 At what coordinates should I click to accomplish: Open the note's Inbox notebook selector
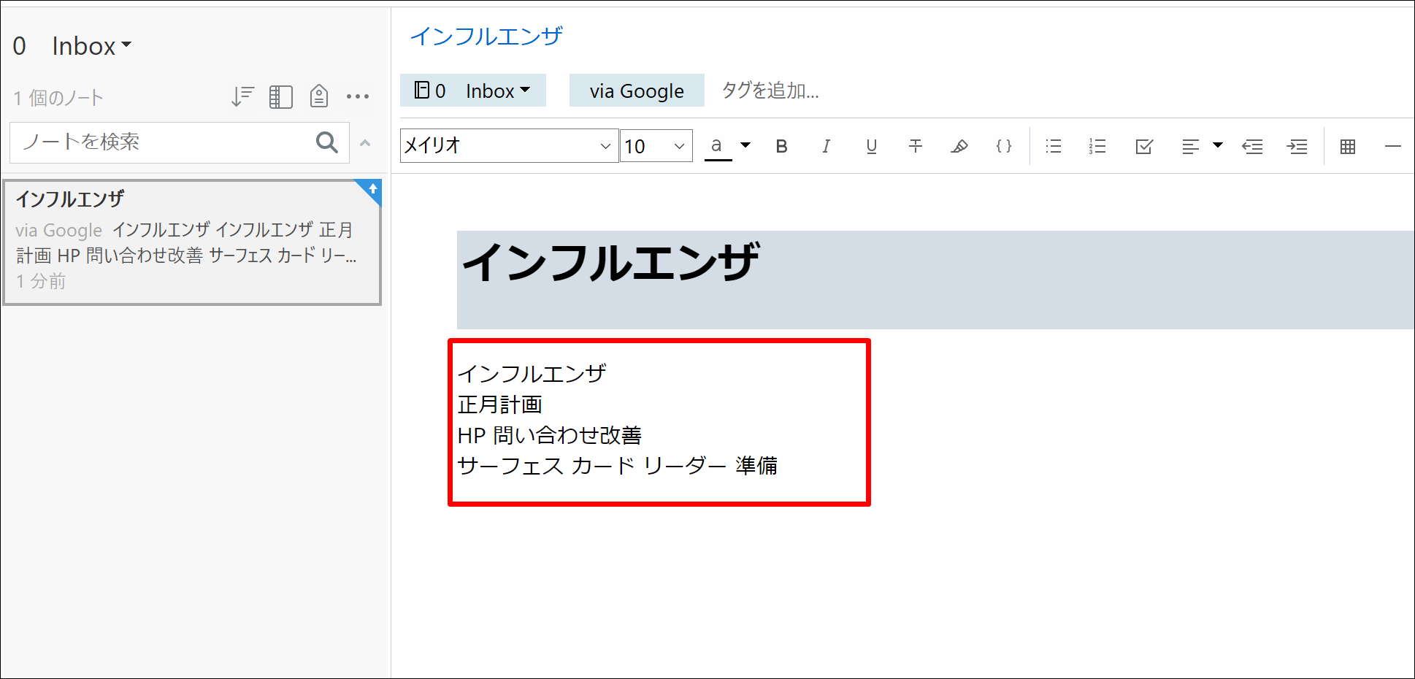point(472,91)
